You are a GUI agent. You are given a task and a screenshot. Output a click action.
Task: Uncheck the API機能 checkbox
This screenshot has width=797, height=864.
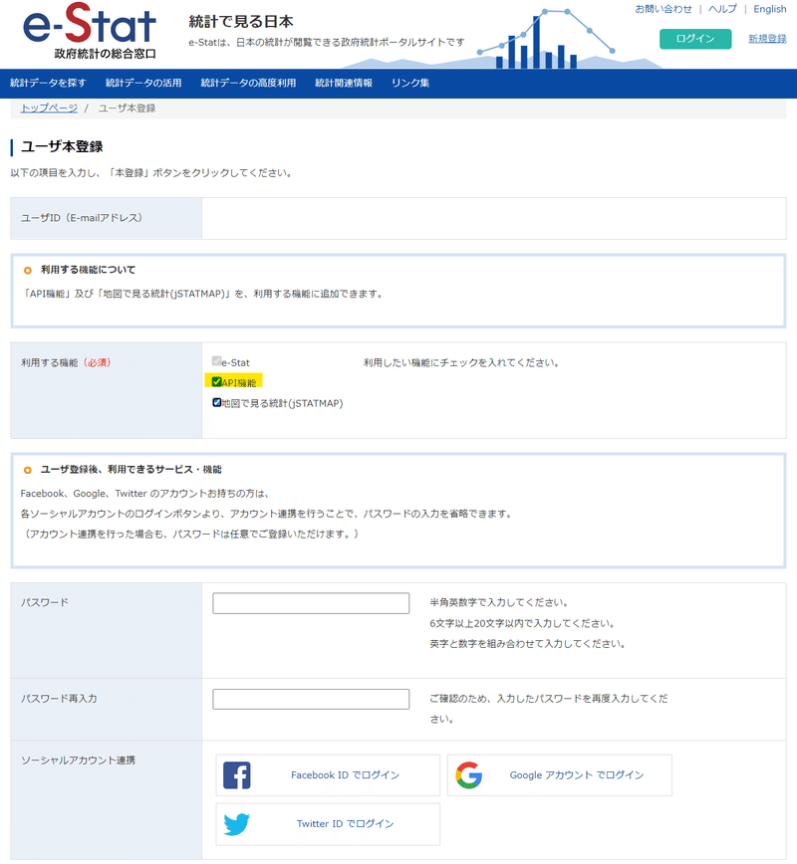point(218,381)
